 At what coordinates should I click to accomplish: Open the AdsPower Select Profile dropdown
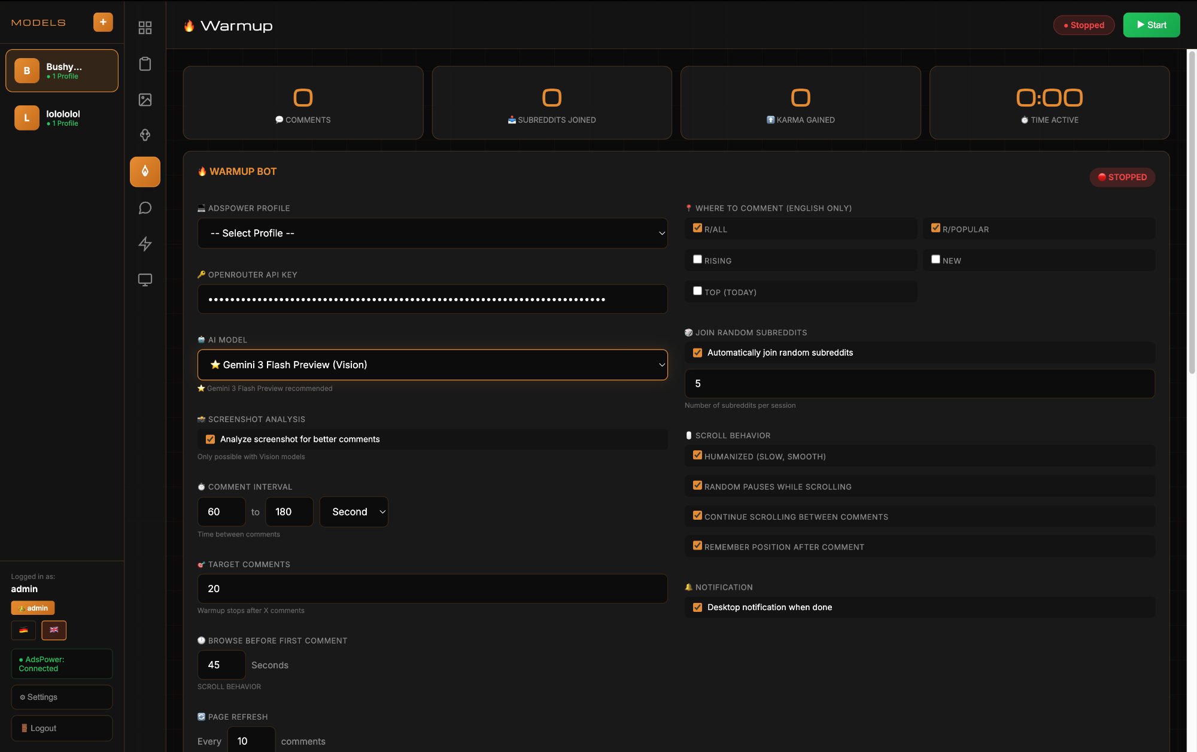(432, 233)
